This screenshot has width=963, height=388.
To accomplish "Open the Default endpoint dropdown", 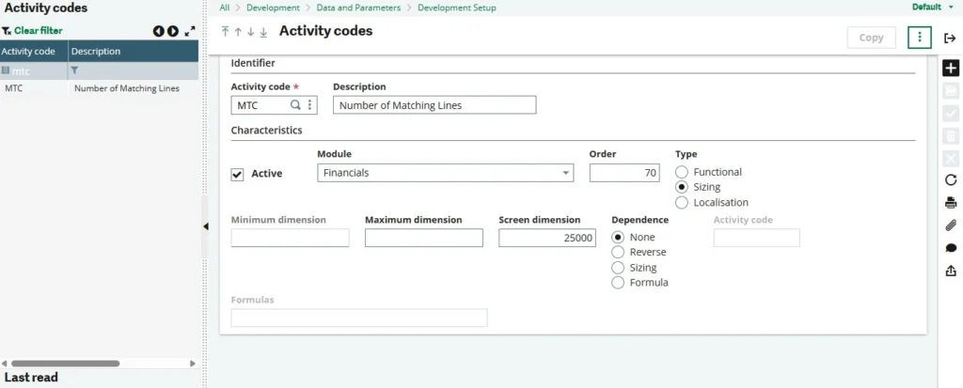I will click(x=933, y=8).
